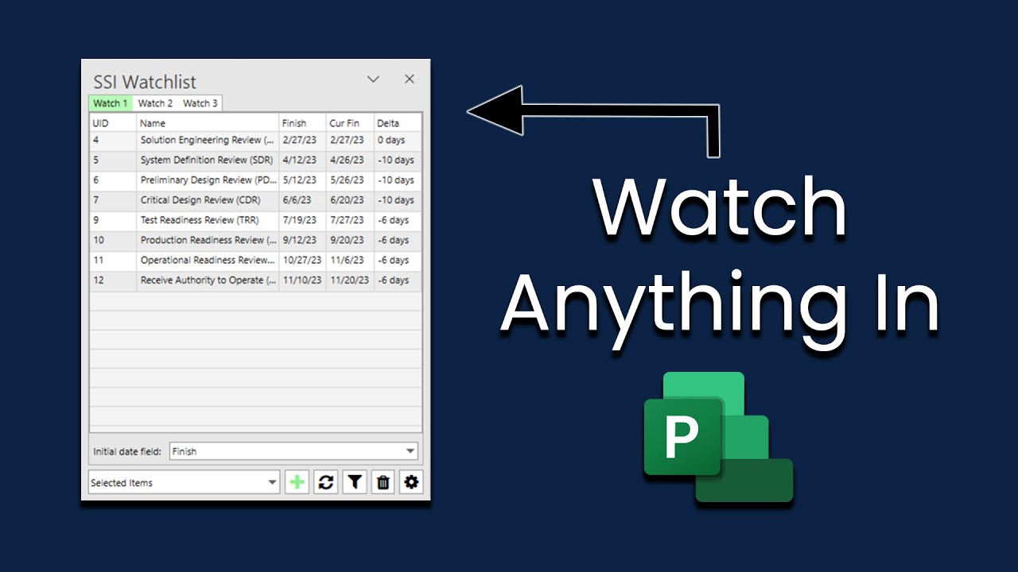Click the 2/27/23 Cur Fin cell
The height and width of the screenshot is (572, 1018).
click(x=350, y=141)
